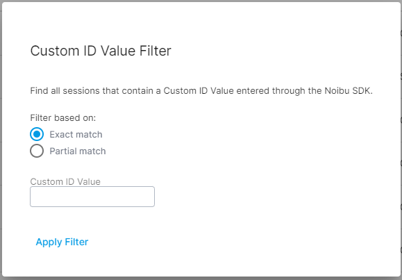Click the dimmed backdrop strip at left edge
Viewport: 402px width, 280px height.
pos(1,140)
